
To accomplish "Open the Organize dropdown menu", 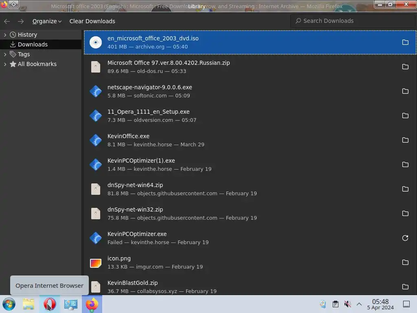I will coord(47,21).
